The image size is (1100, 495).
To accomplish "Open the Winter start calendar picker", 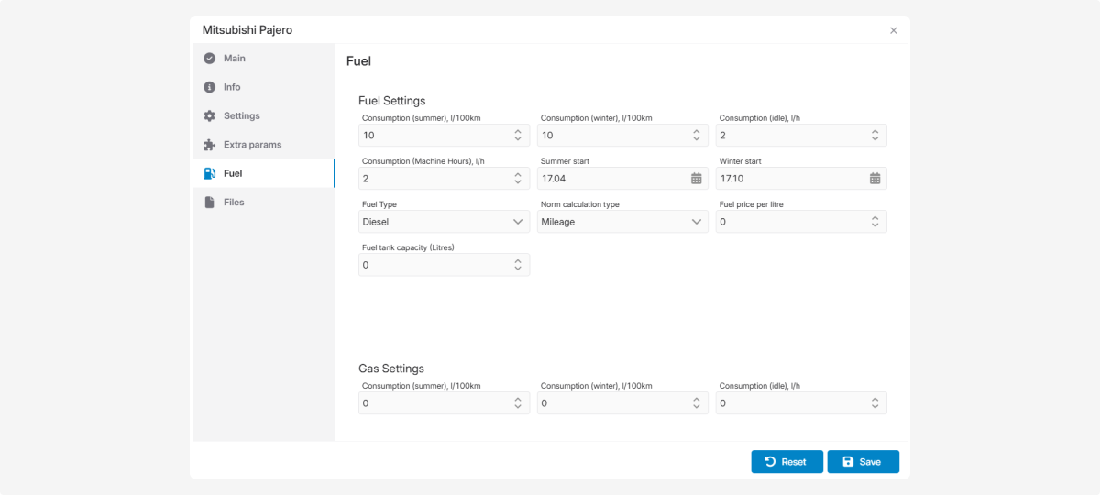I will 874,179.
